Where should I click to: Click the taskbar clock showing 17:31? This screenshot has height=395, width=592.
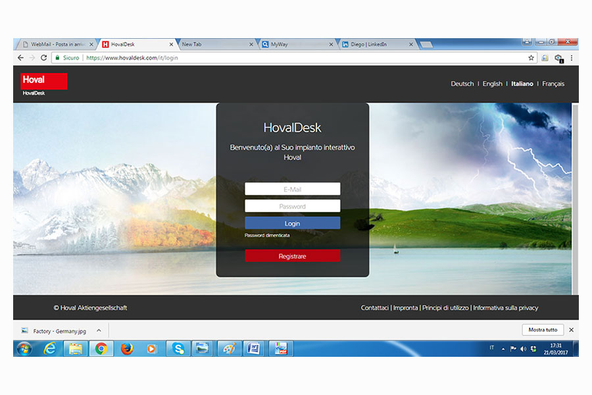pos(556,349)
